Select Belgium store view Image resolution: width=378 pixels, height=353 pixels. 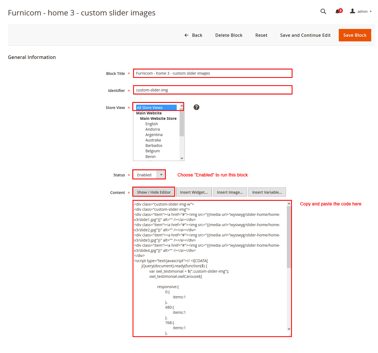click(153, 151)
